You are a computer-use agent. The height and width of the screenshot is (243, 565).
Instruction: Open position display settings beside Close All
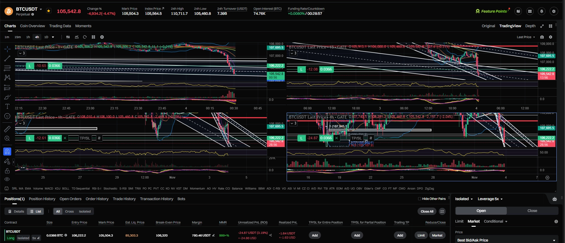click(442, 211)
